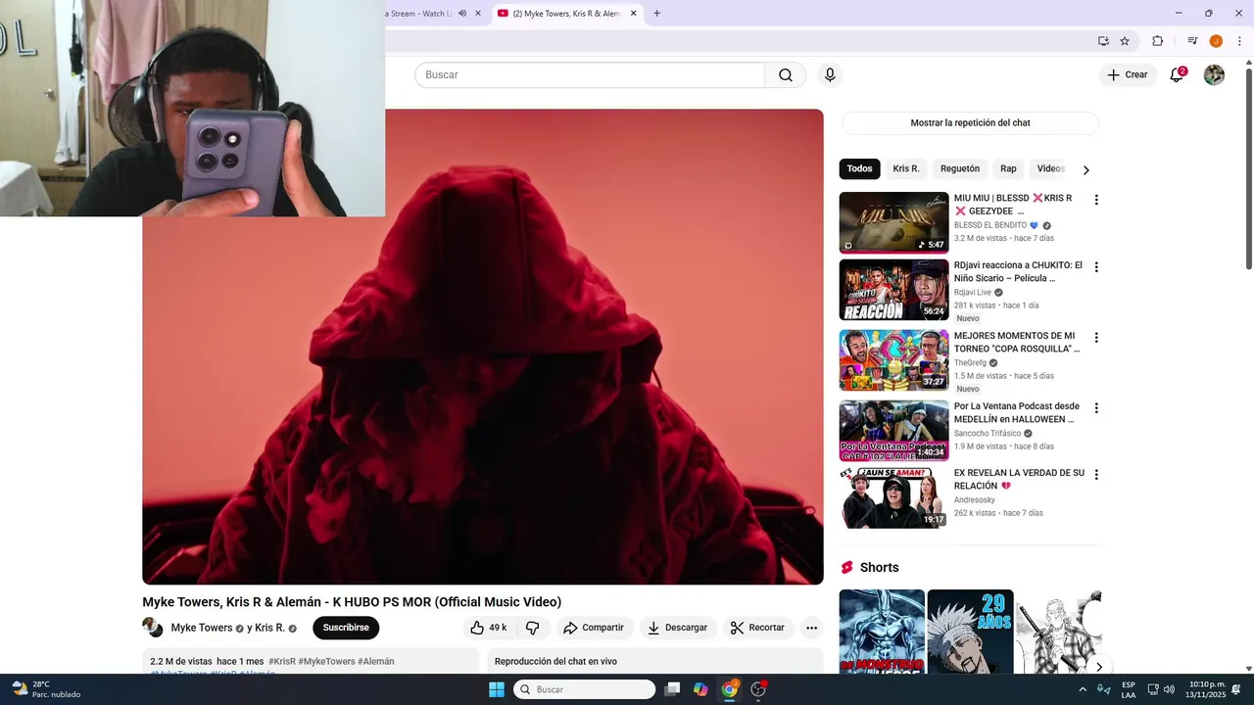Screen dimensions: 1254x705
Task: Close the Myke Towers YouTube tab
Action: pos(633,13)
